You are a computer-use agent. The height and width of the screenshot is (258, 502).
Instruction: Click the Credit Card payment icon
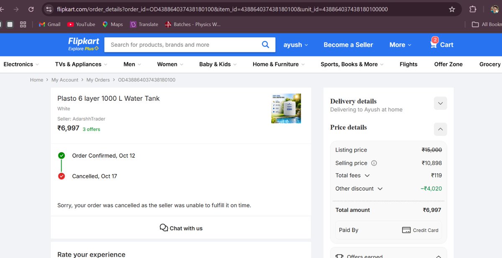coord(406,230)
